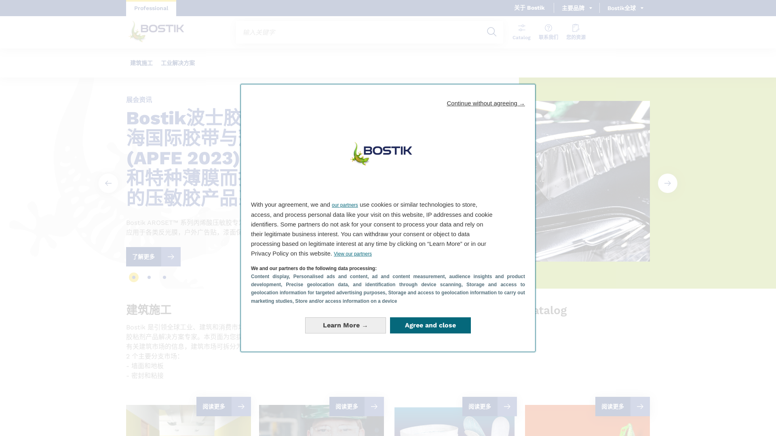The image size is (776, 436).
Task: Click third 阅读更多 card button
Action: click(489, 407)
